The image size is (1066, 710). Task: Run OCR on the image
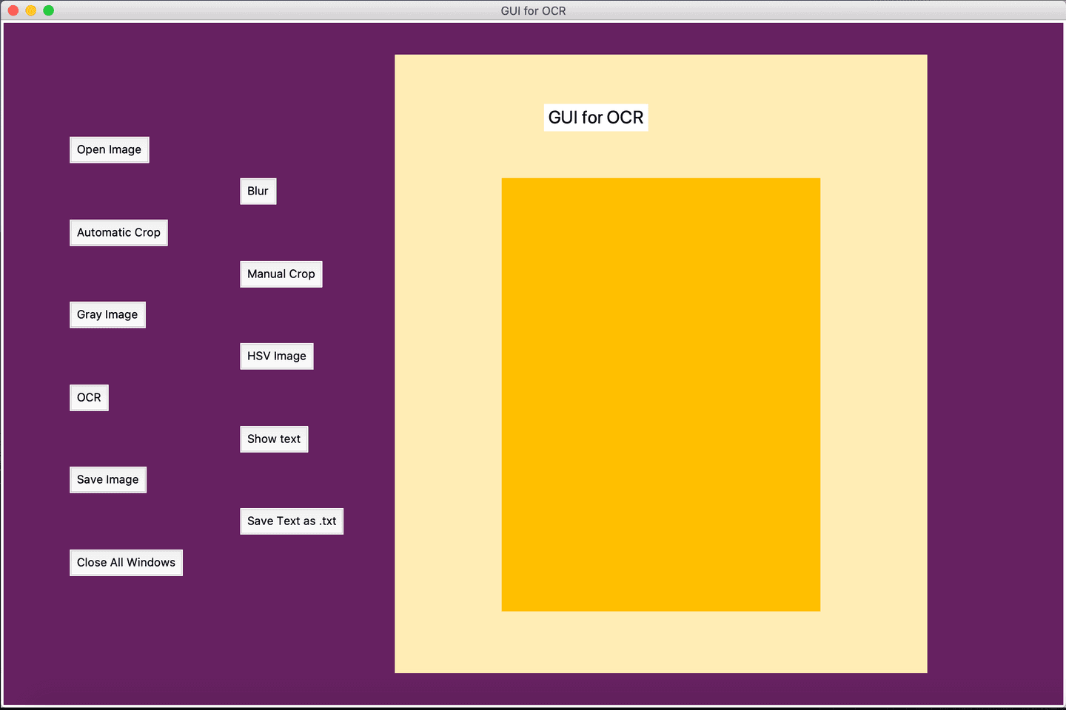point(89,397)
